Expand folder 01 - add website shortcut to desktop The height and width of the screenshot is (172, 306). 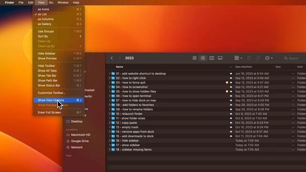(x=109, y=74)
